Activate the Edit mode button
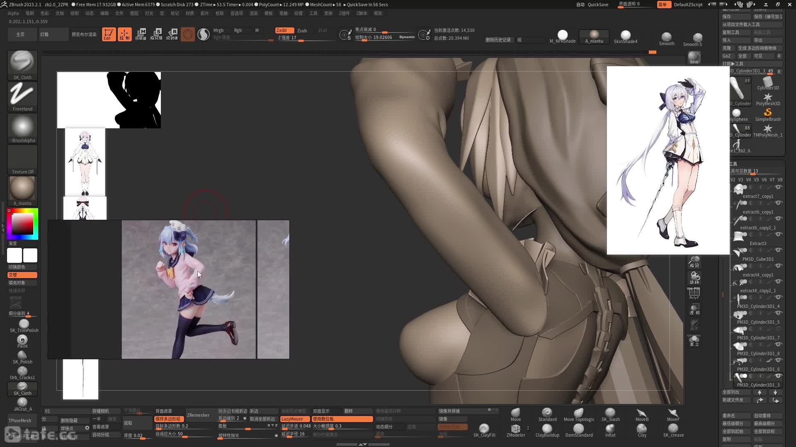 click(x=109, y=34)
